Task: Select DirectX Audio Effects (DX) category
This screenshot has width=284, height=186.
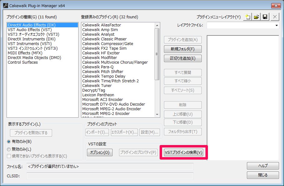Action: (x=42, y=25)
